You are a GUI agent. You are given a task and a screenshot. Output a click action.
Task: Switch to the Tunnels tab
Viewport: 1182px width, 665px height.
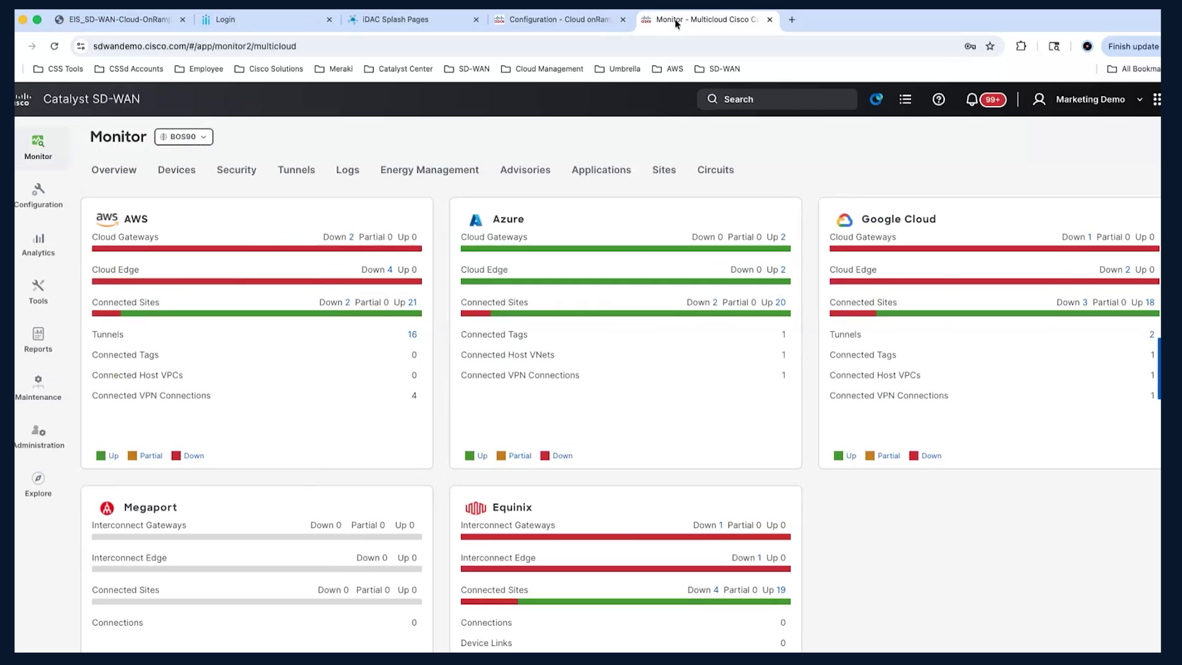(x=296, y=170)
